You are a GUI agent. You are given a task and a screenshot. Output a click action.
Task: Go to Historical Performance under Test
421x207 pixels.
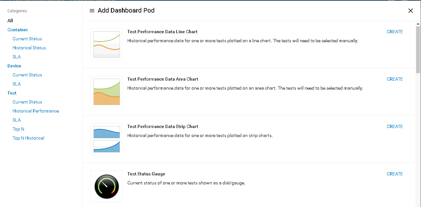[36, 111]
